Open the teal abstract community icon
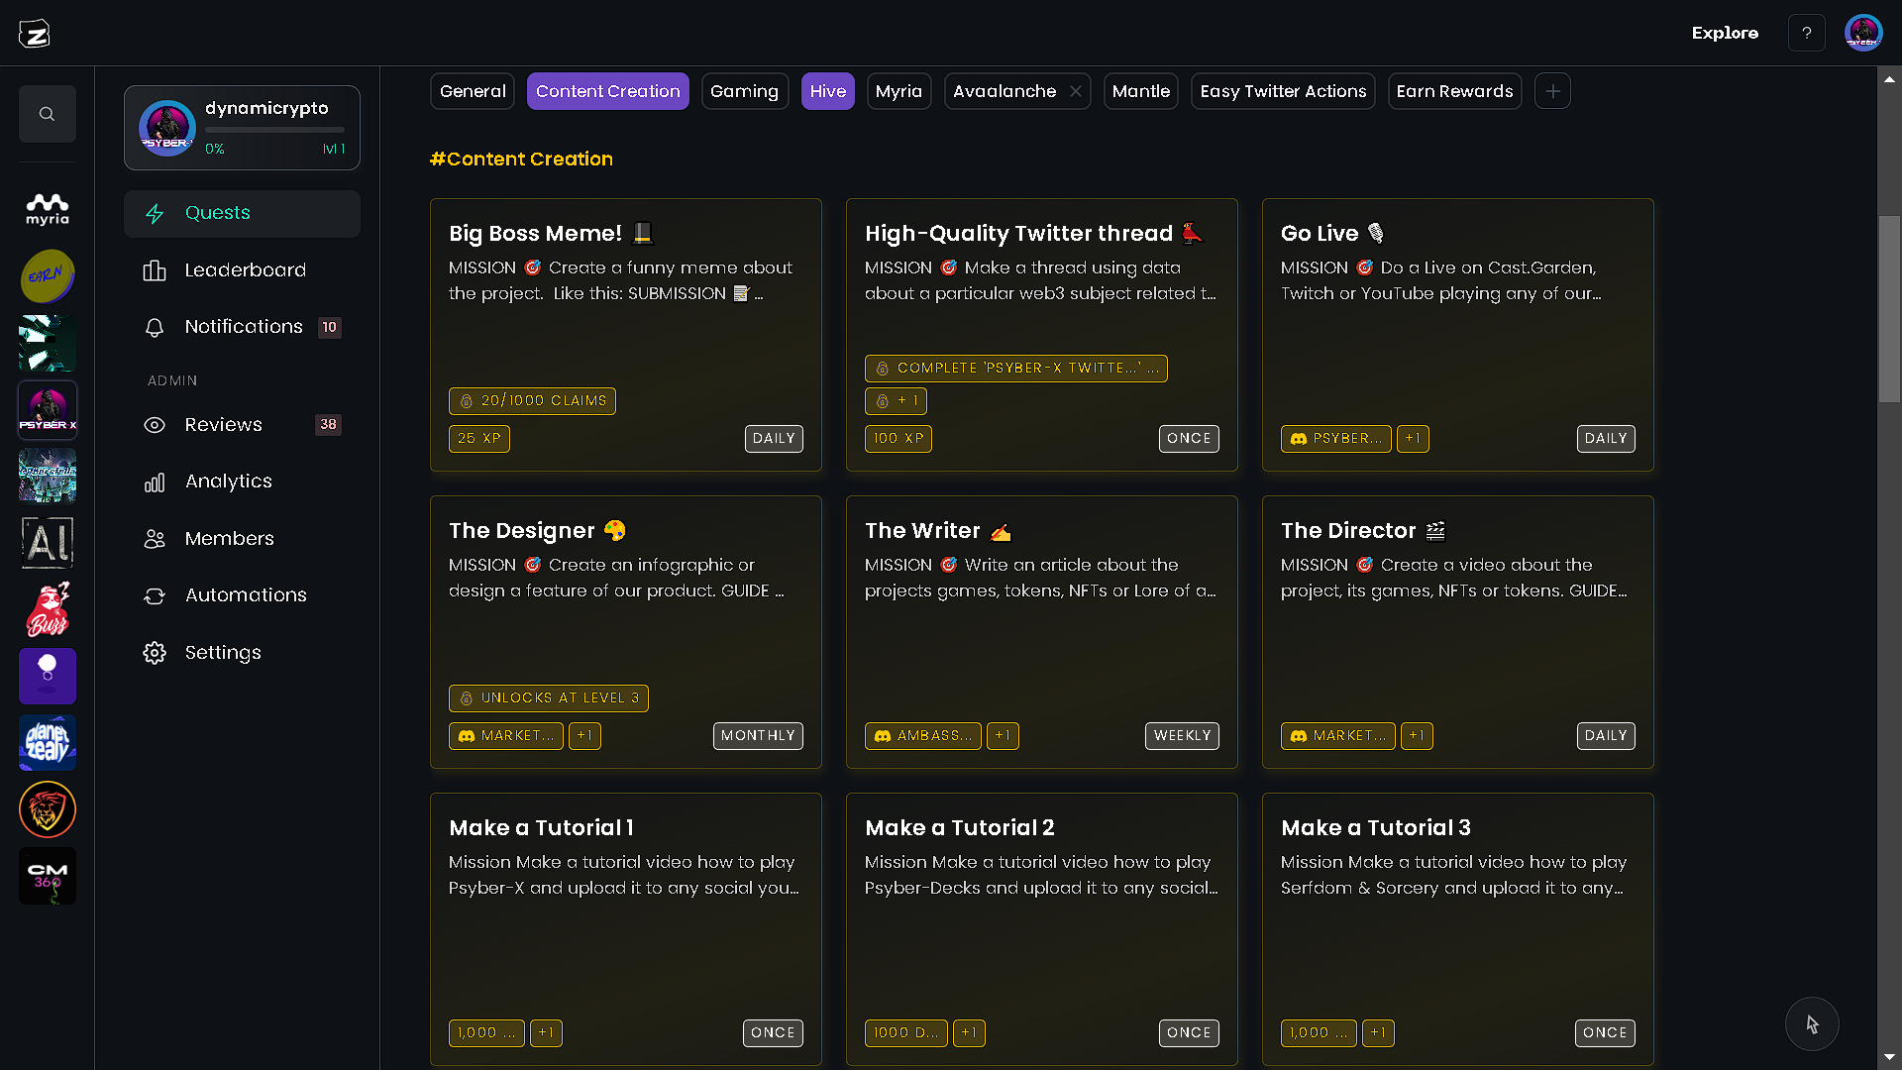The image size is (1902, 1070). [48, 343]
